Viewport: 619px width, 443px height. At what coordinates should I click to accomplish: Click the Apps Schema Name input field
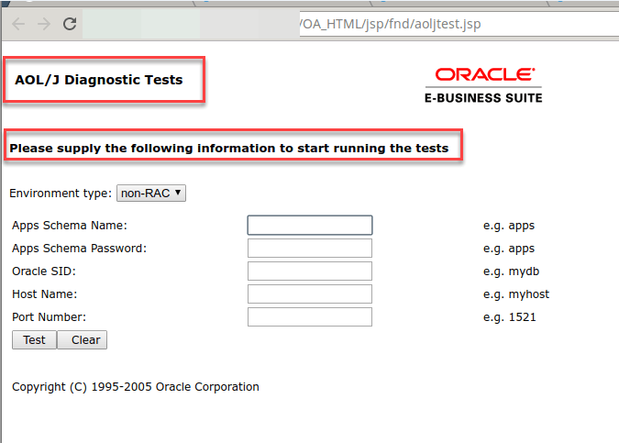(x=309, y=226)
